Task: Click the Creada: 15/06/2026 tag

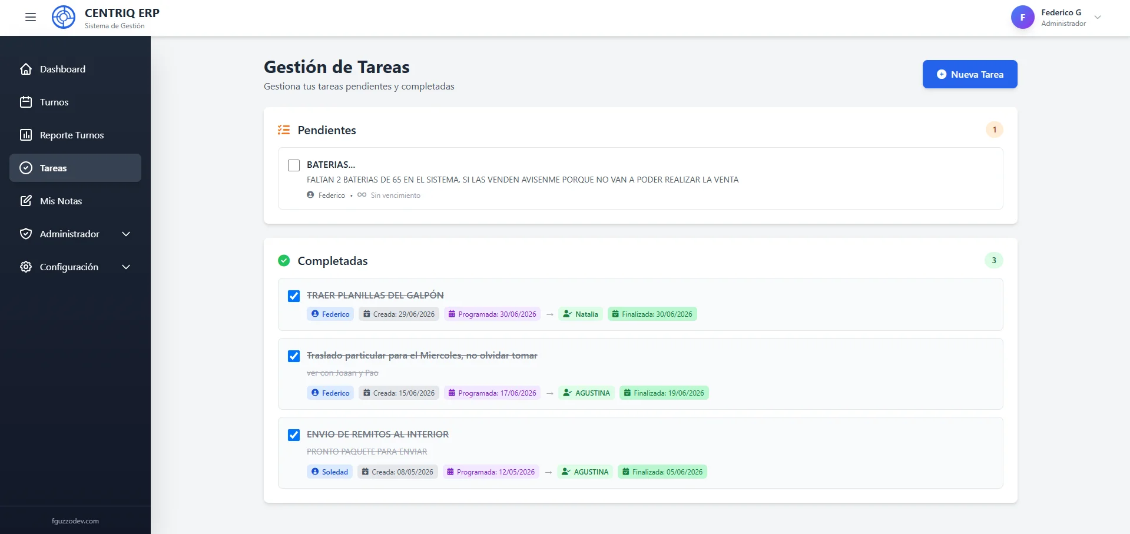Action: [x=399, y=393]
